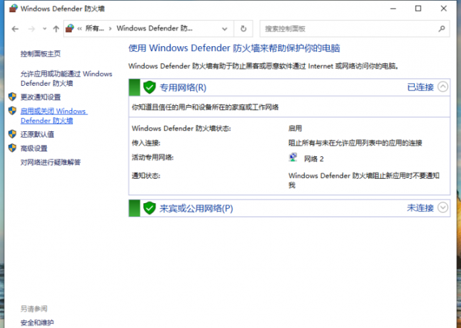Click the 使用 Windows Defender 防火墙 page heading
The height and width of the screenshot is (328, 461).
[x=234, y=48]
